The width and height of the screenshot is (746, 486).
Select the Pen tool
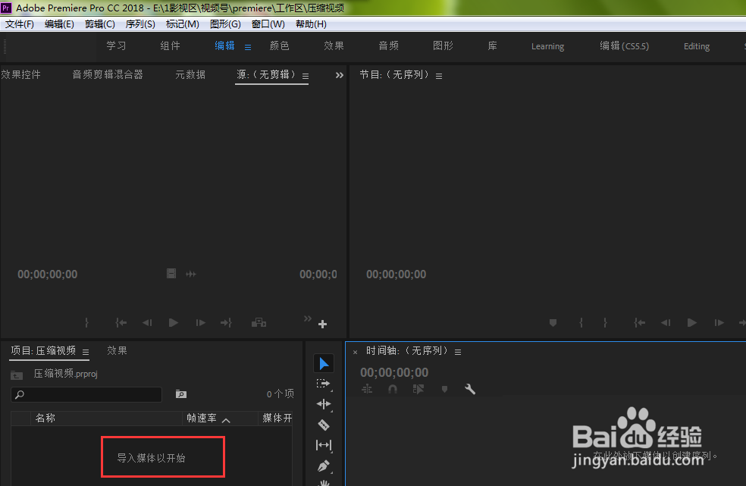324,466
